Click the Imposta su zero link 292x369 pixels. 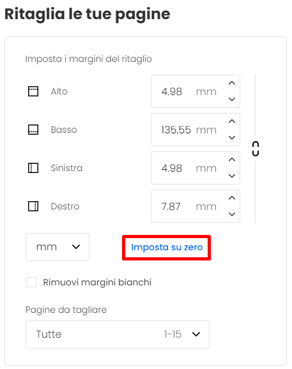tap(167, 247)
